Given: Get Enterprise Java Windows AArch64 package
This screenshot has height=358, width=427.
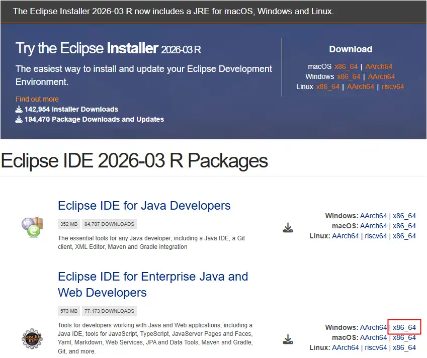Looking at the screenshot, I should pos(373,327).
